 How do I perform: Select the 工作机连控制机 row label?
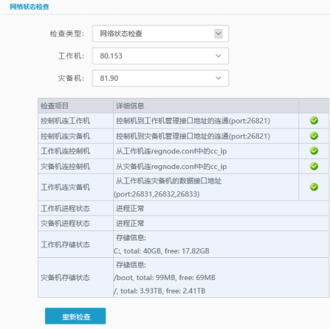pos(65,151)
